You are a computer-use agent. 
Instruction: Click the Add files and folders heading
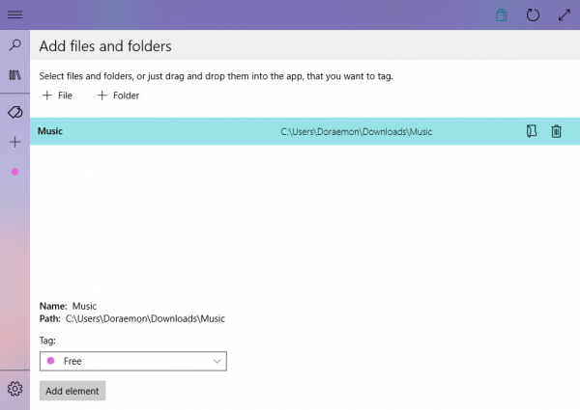pyautogui.click(x=105, y=46)
